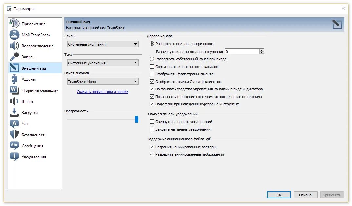Uncheck Разрешить анимированные изображения
Screen dimensions: 352x206
(x=152, y=154)
